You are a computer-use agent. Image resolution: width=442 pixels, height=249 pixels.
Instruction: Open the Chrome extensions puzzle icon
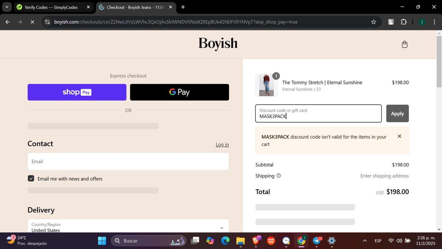(x=404, y=22)
